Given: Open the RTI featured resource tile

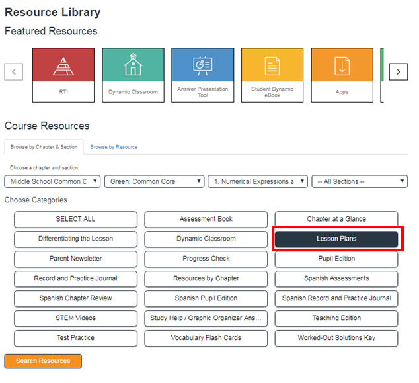Looking at the screenshot, I should pos(63,75).
